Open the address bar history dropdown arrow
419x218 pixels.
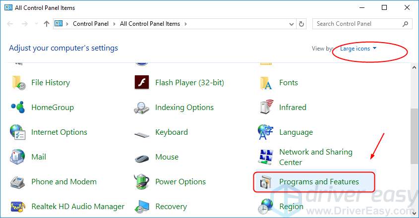(x=291, y=24)
